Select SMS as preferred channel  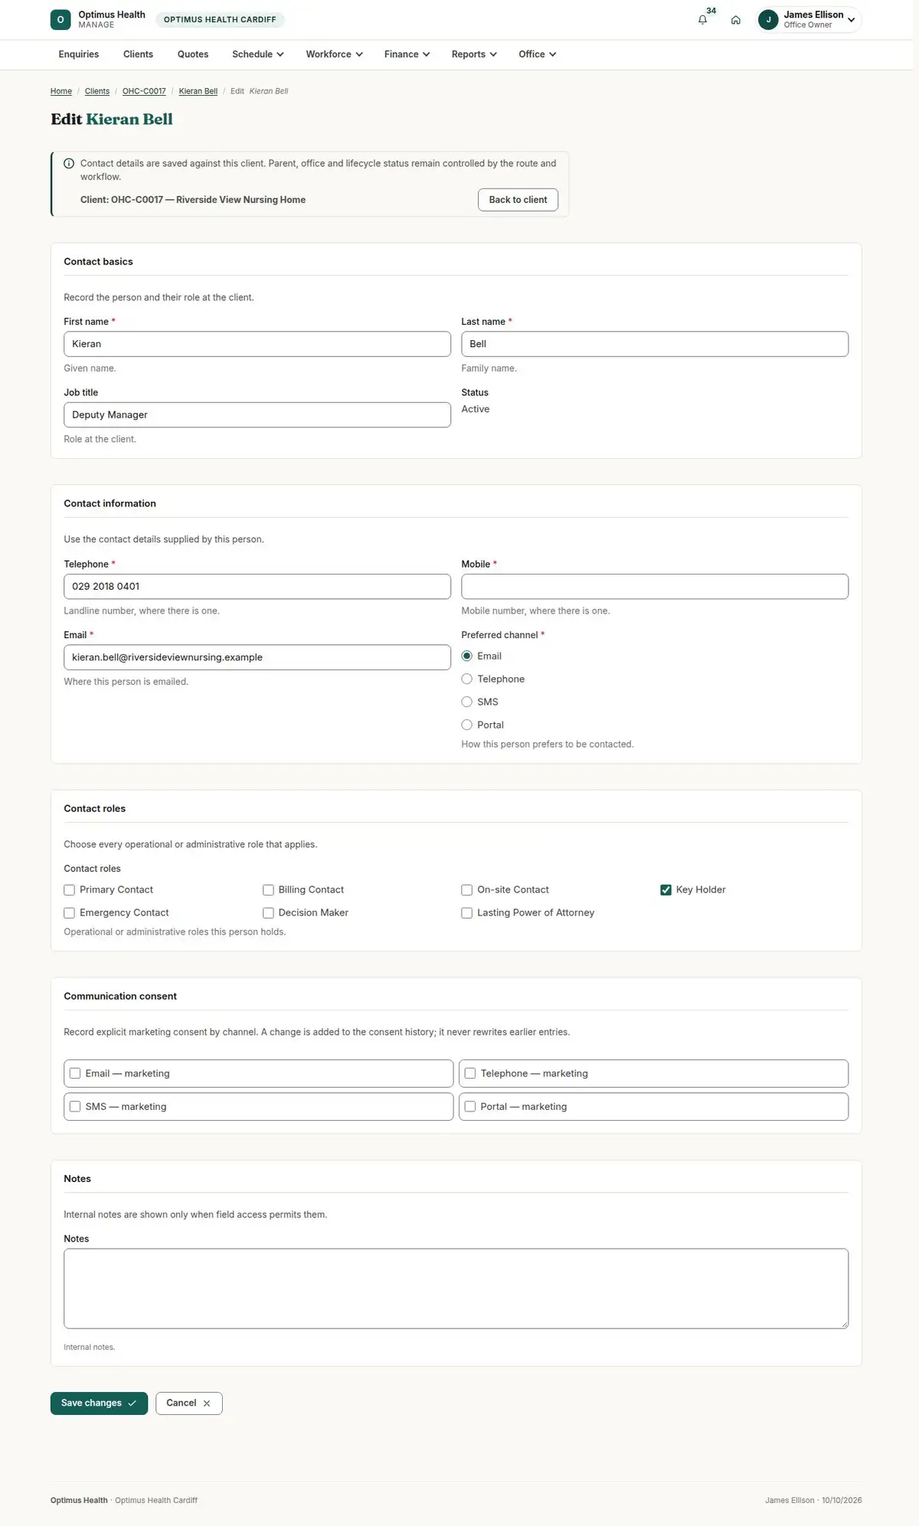click(x=467, y=702)
